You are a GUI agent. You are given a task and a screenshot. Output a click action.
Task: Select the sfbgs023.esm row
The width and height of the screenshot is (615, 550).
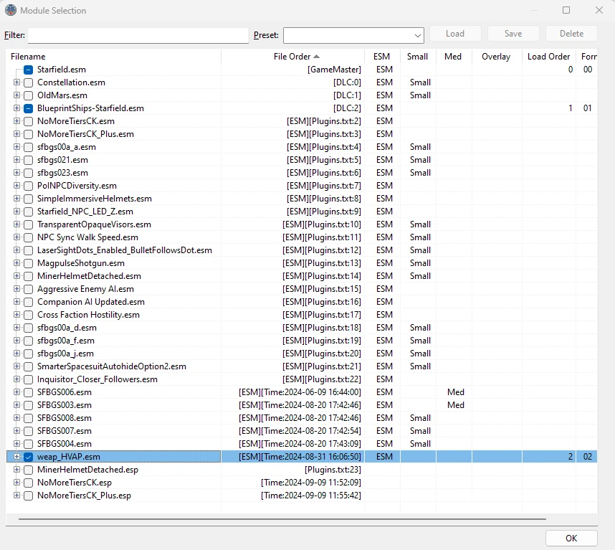302,173
